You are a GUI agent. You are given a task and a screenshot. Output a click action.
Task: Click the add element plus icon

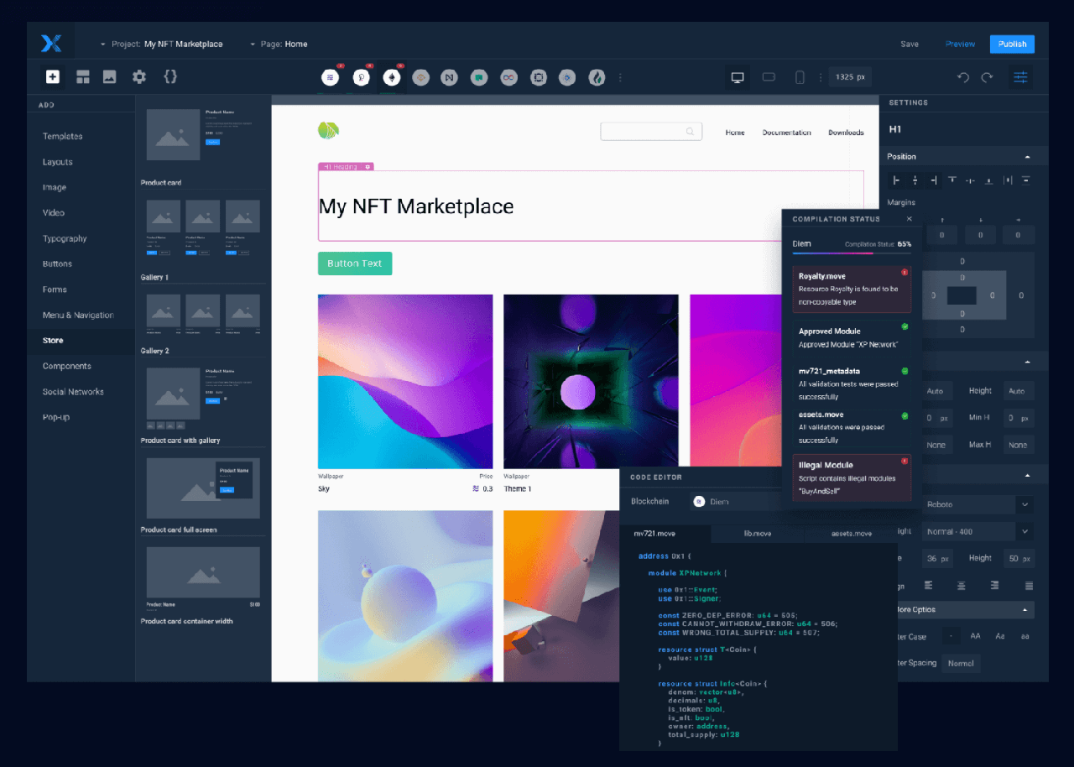pos(53,76)
